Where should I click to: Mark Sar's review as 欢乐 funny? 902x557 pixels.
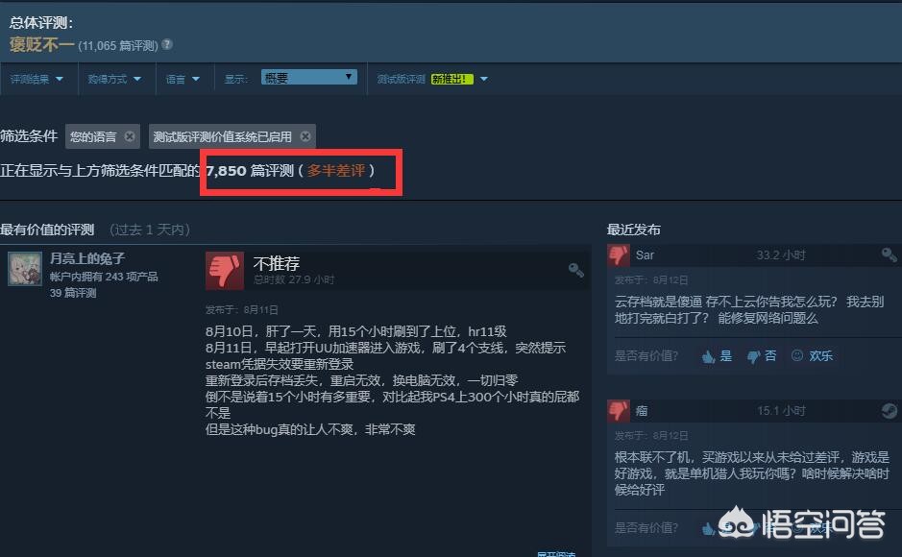tap(812, 356)
